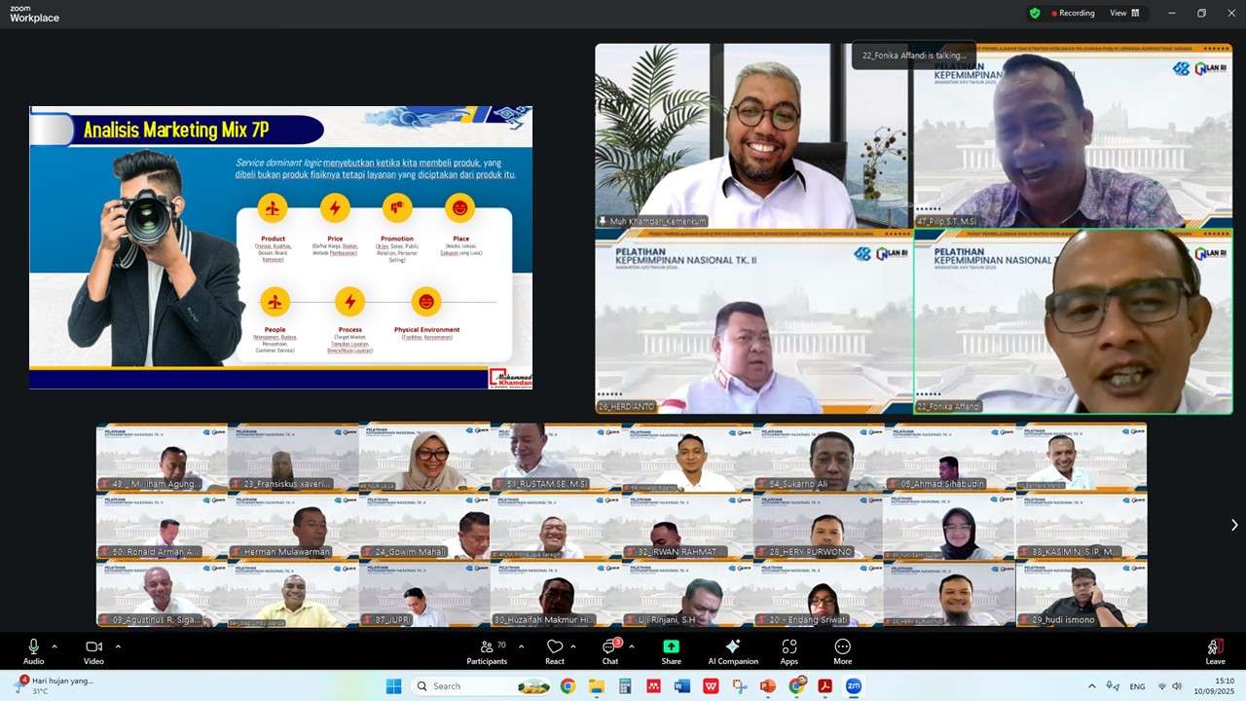
Task: Open the React heart menu
Action: 555,652
